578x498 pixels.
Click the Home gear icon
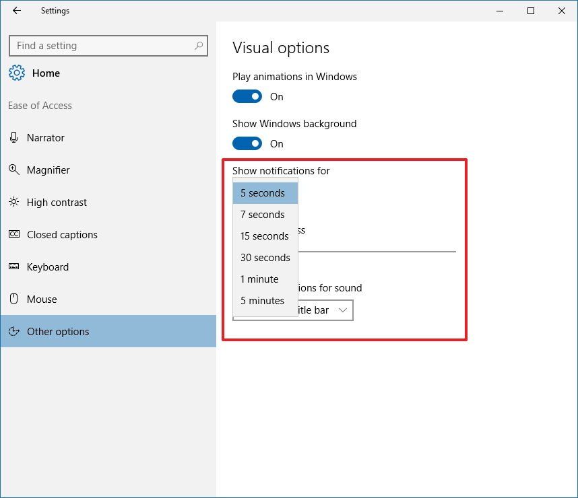tap(17, 73)
